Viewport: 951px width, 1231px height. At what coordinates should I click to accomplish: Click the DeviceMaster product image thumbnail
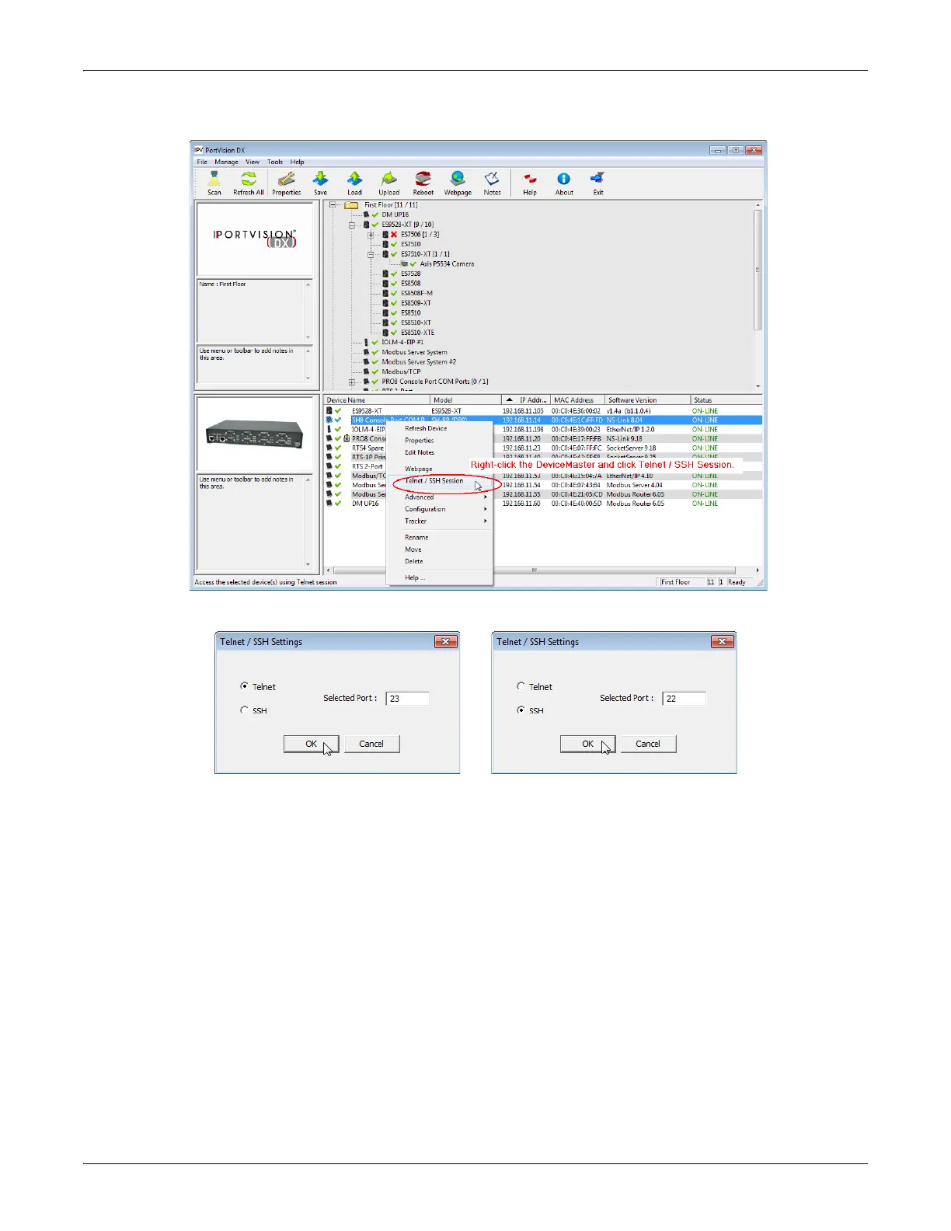coord(255,434)
